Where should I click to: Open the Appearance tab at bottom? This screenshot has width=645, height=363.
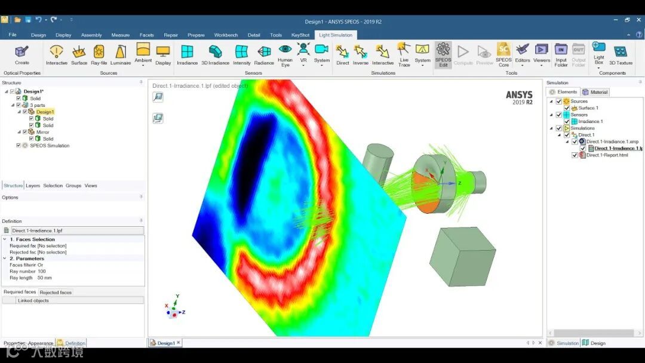coord(41,343)
